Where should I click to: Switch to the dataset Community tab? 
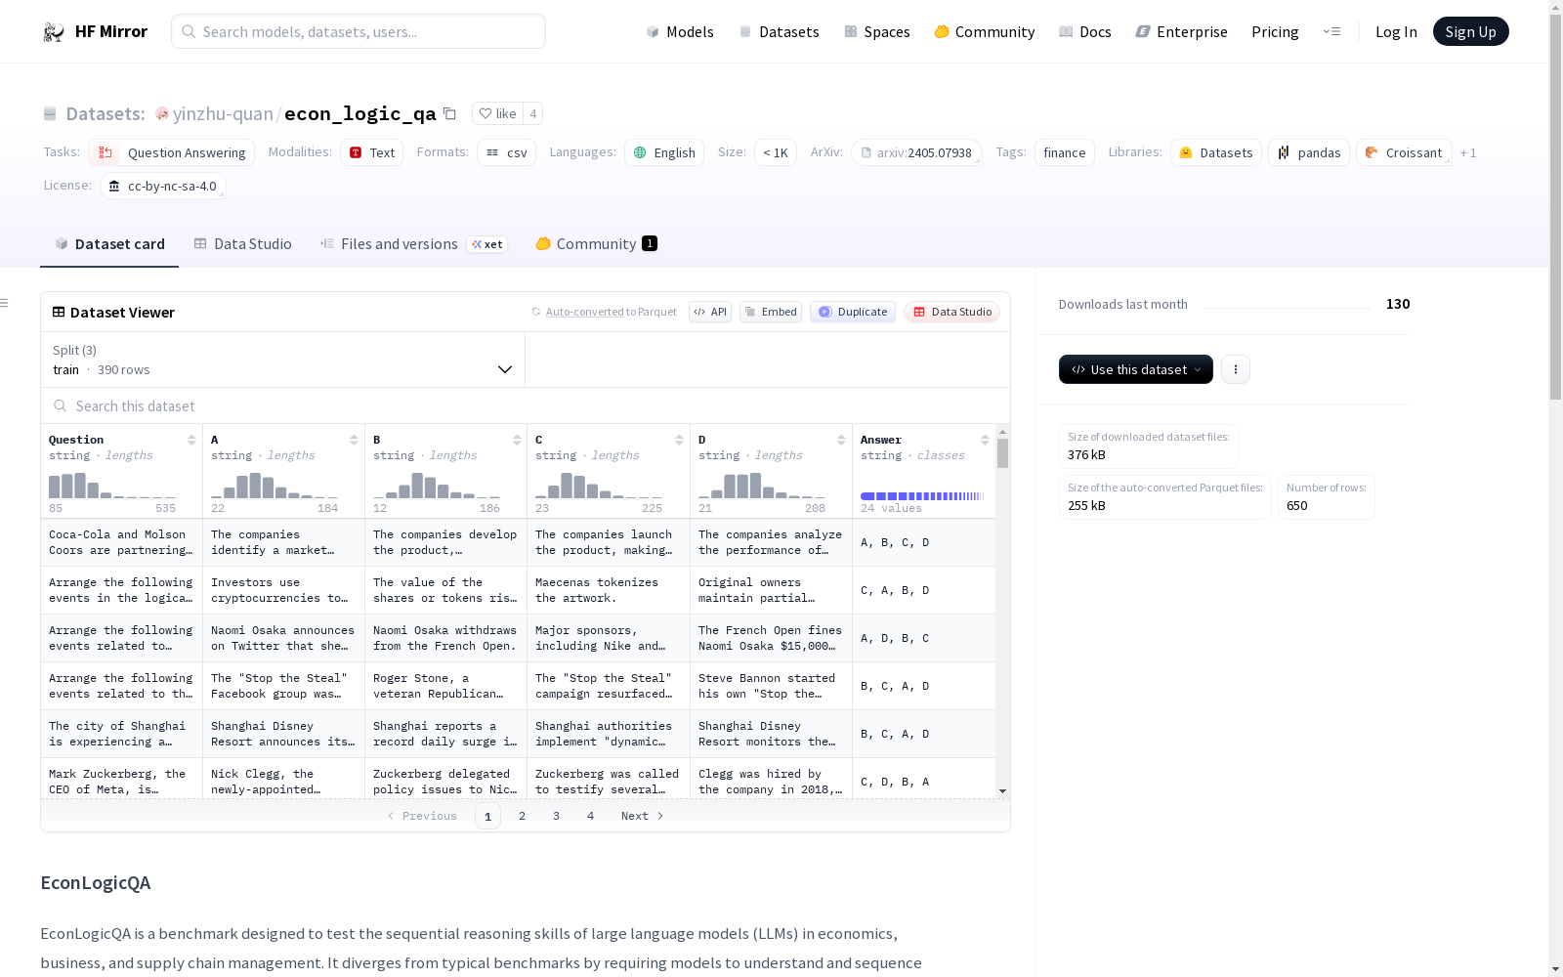596,244
